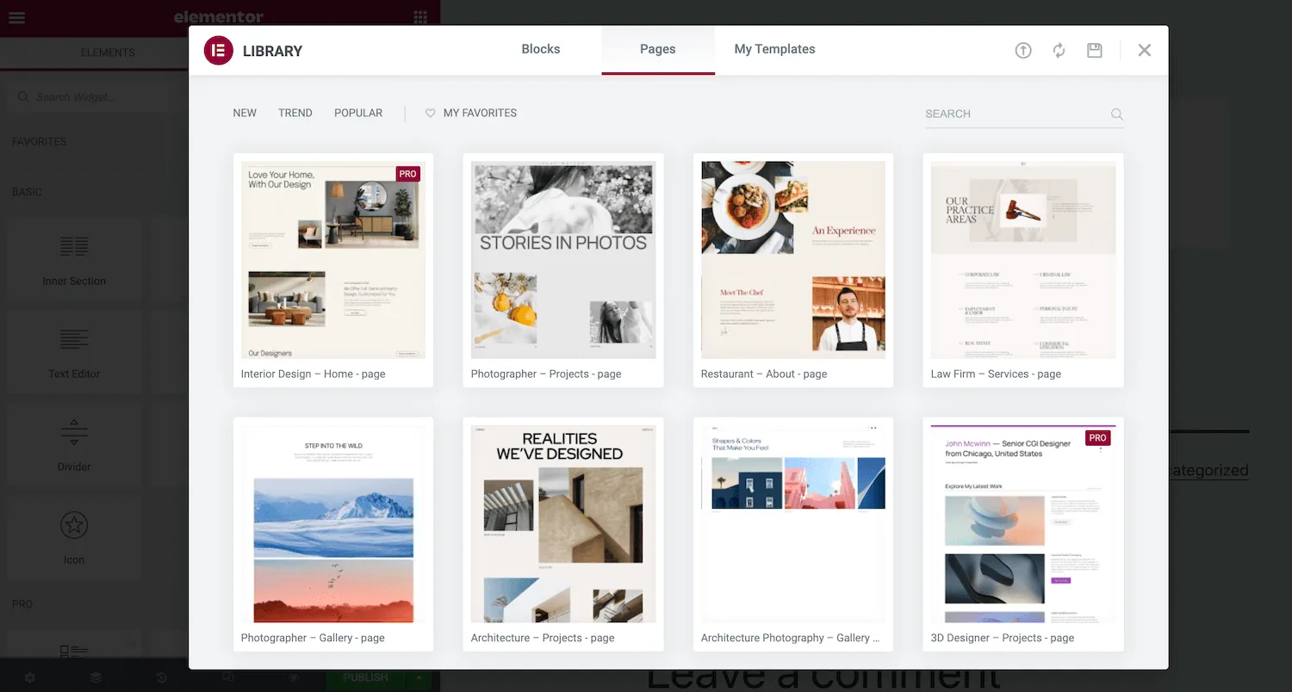Expand the PRO section in the Elementor panel

pos(22,604)
